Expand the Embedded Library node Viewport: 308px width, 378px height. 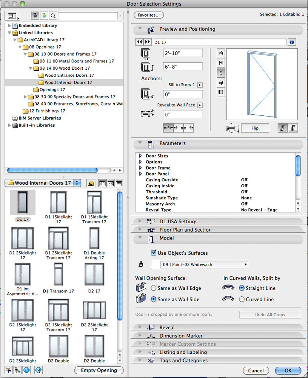pos(9,25)
